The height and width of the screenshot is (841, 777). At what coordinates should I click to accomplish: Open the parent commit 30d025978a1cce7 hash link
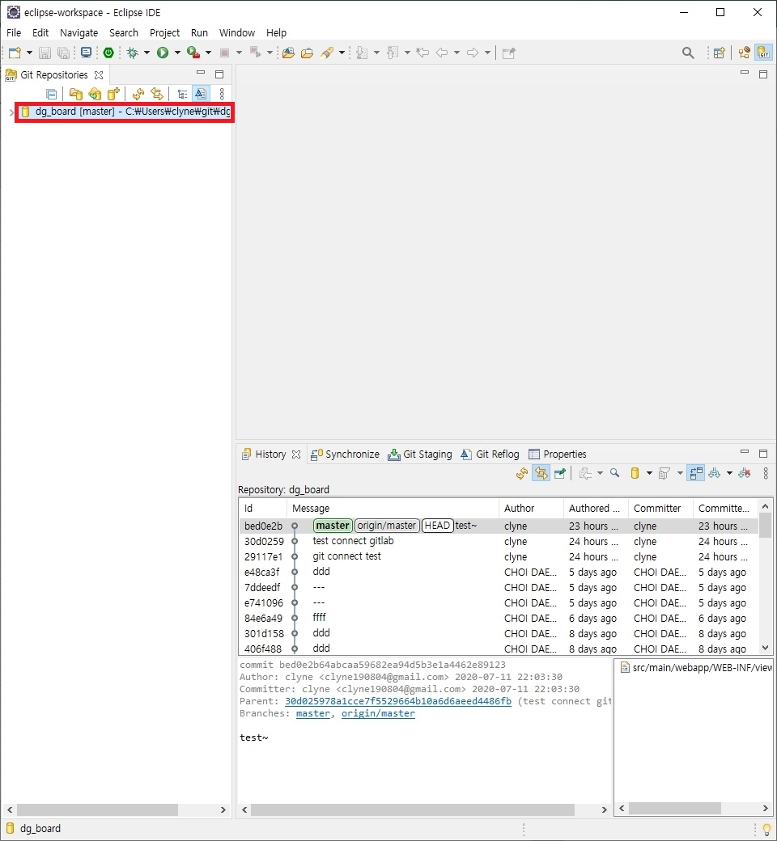click(x=398, y=702)
